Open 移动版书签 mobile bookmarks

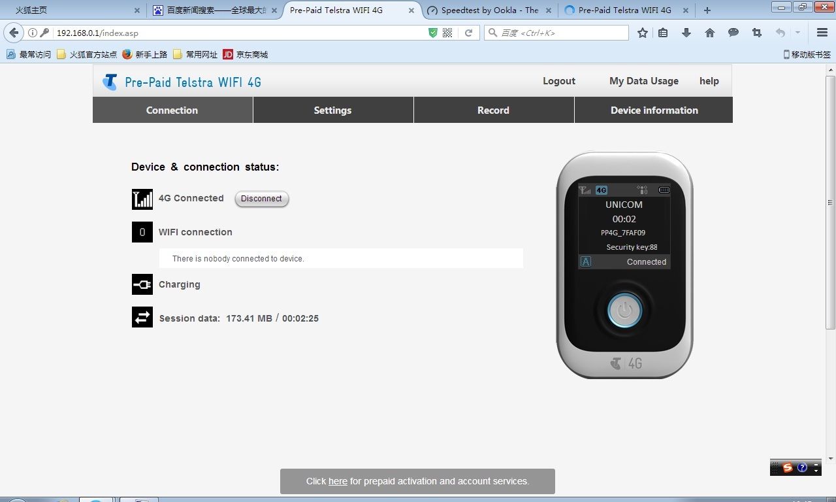pyautogui.click(x=807, y=54)
